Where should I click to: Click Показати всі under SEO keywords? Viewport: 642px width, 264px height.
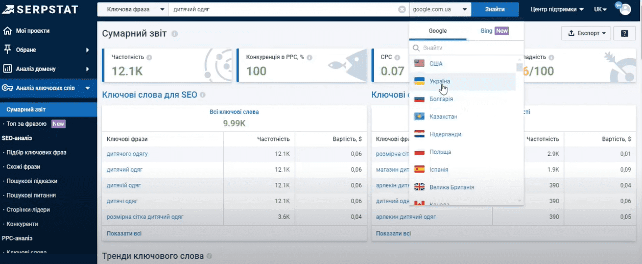pos(124,233)
